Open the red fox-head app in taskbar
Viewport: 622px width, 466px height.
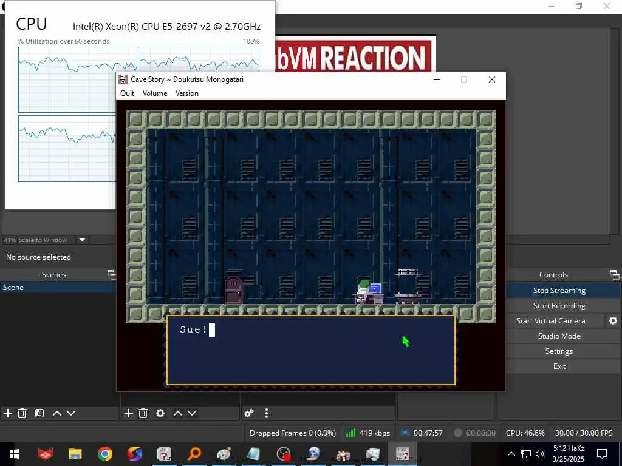46,454
